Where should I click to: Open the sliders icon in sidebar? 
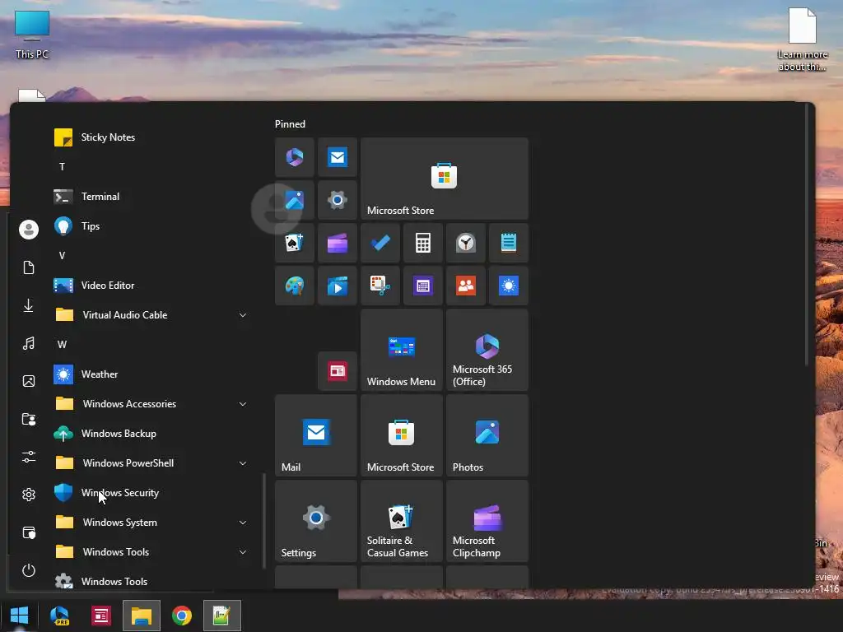point(29,457)
